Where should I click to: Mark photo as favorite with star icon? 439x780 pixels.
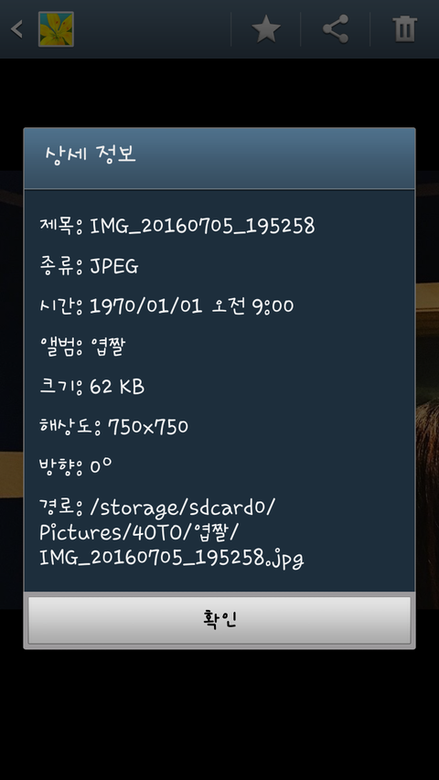coord(266,29)
